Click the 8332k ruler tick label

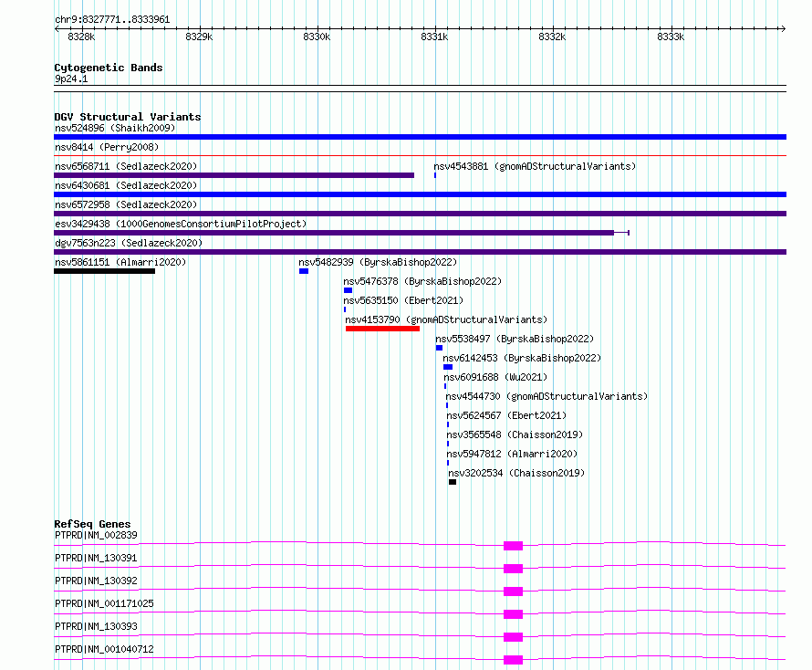coord(552,37)
